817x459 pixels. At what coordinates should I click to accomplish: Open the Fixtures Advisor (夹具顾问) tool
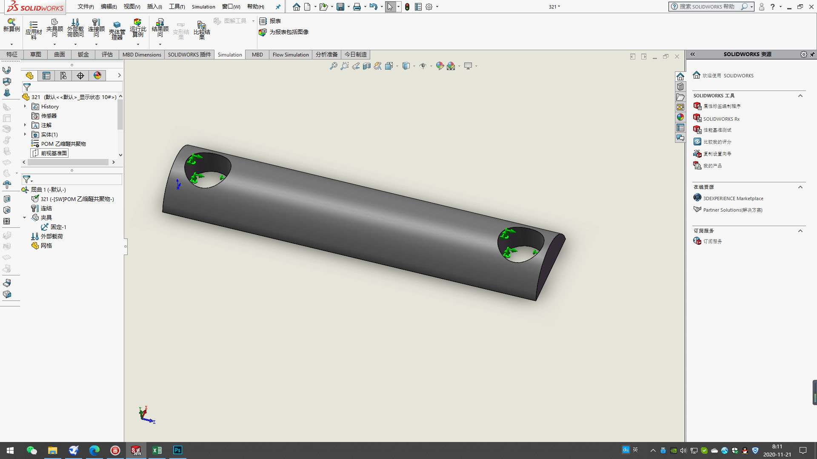tap(54, 28)
